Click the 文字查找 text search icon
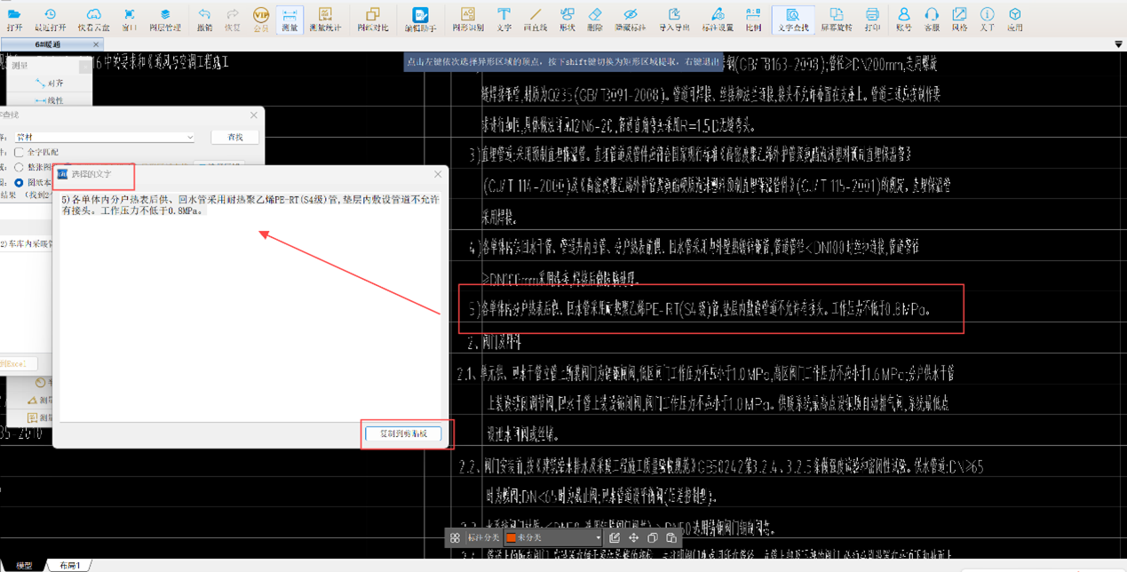The image size is (1127, 572). pos(792,19)
